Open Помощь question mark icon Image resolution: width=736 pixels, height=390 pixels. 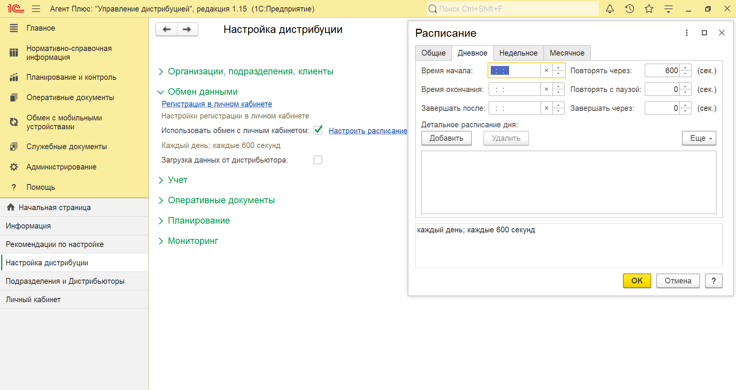tap(14, 187)
